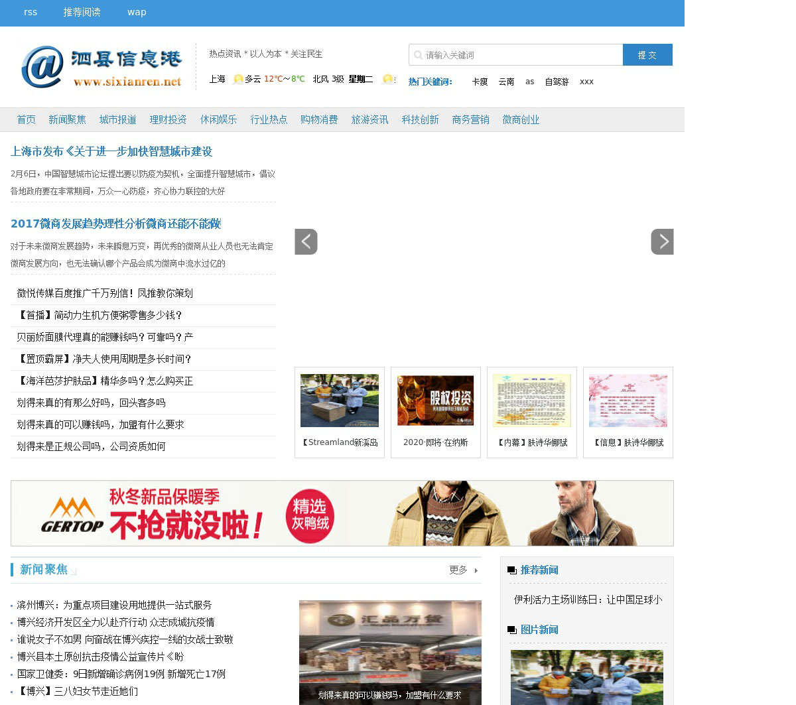The image size is (796, 705).
Task: Open 行业热点 navigation item
Action: [x=269, y=119]
